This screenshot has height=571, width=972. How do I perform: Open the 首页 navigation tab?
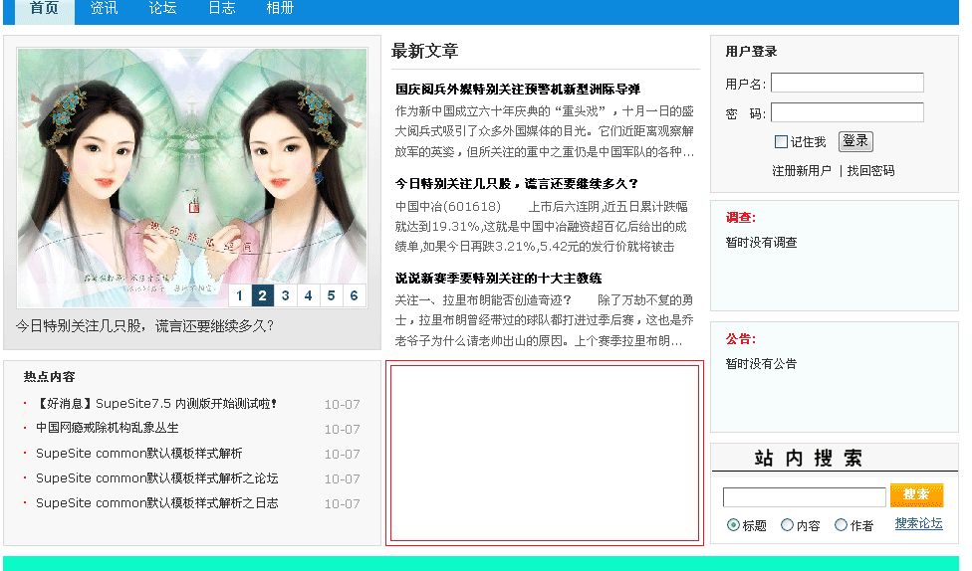coord(45,9)
